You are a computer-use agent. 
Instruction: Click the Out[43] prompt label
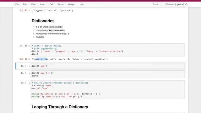click(x=24, y=10)
